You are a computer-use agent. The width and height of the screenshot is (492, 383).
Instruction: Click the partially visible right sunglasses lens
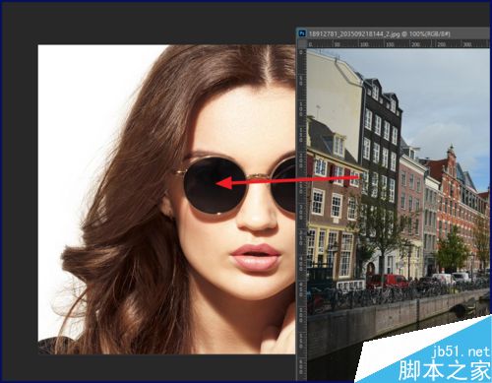[284, 185]
